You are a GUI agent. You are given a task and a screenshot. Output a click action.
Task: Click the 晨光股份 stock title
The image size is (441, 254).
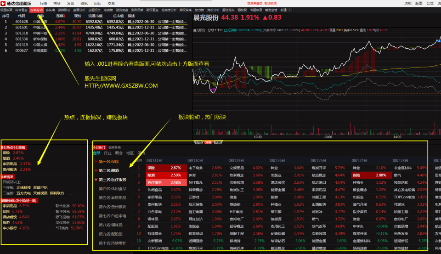click(206, 17)
